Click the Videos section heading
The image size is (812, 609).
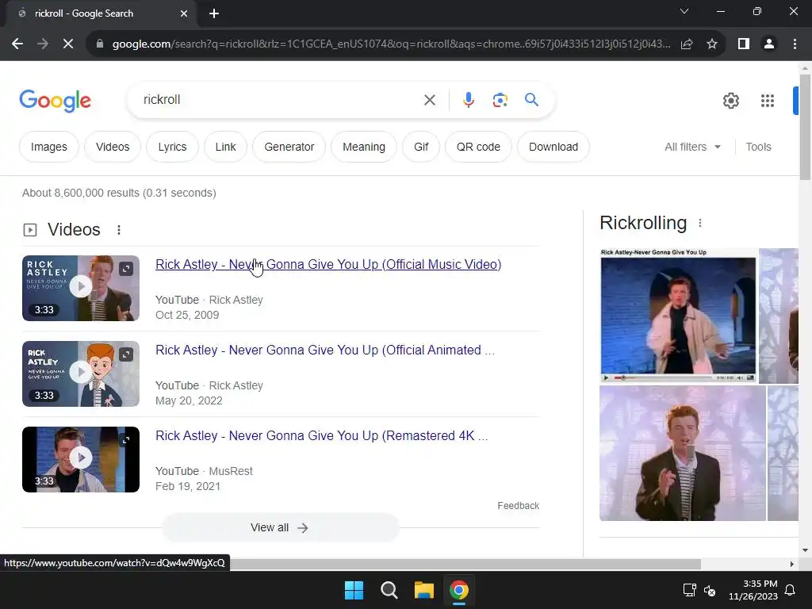(74, 229)
